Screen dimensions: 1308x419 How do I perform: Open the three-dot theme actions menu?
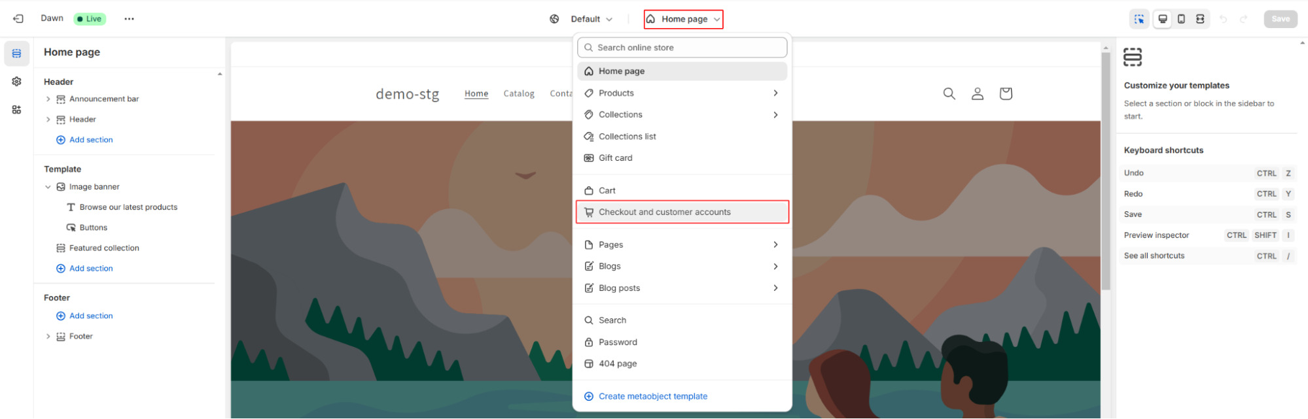(129, 19)
